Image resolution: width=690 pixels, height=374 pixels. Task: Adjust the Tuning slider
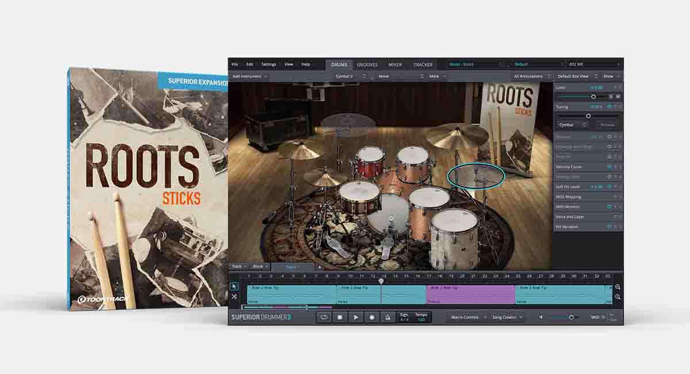click(x=588, y=115)
